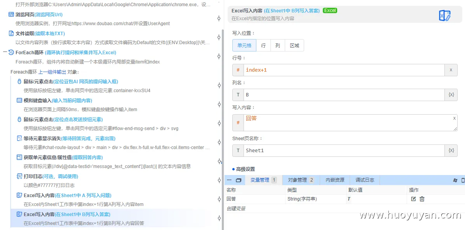The width and height of the screenshot is (465, 230).
Task: Click the 默认值 column header
Action: 355,190
